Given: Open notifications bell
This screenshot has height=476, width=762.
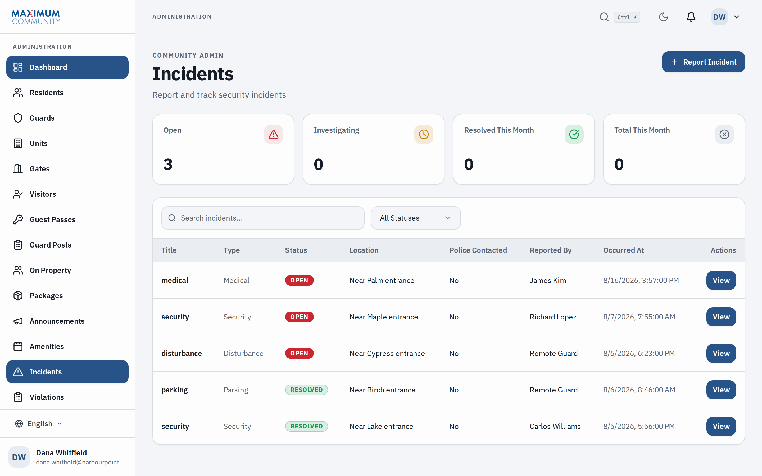Looking at the screenshot, I should 691,17.
